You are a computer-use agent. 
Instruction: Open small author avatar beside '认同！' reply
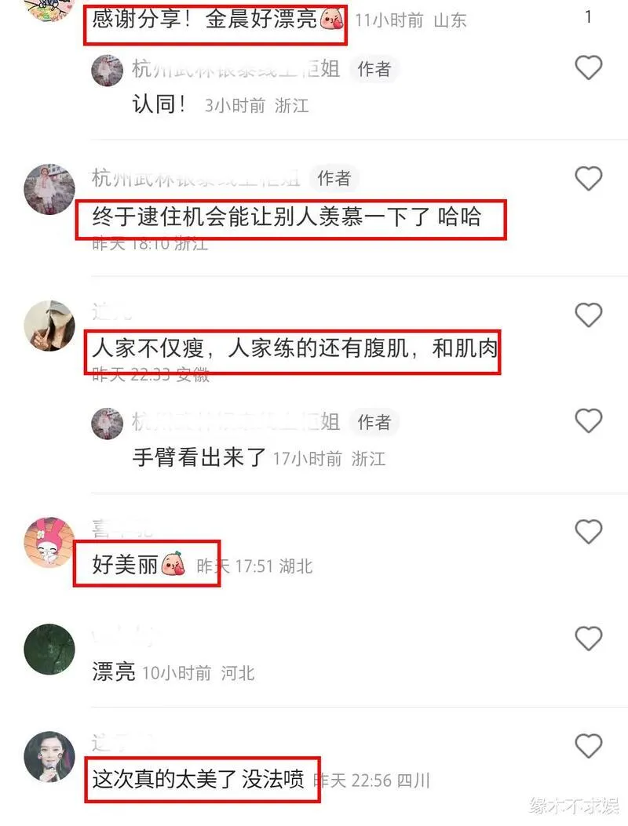point(107,70)
